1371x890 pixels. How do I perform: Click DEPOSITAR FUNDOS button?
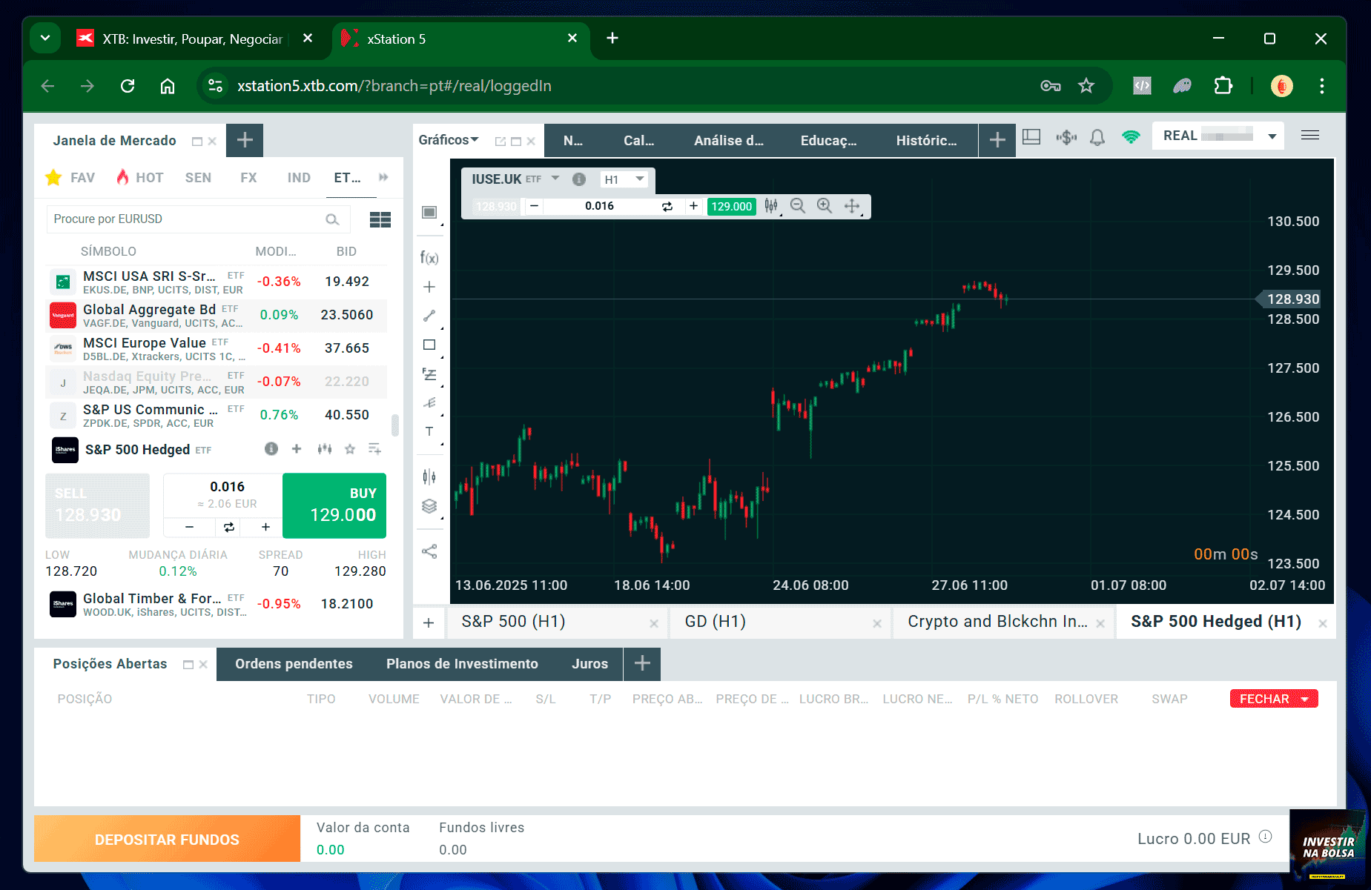167,840
